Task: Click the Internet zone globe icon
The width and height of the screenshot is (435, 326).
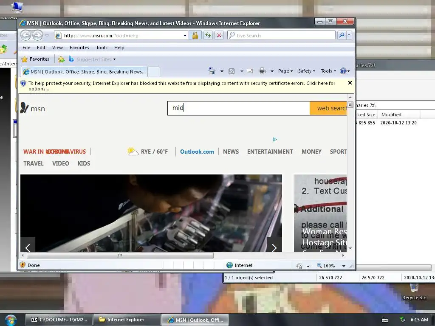Action: click(x=229, y=265)
